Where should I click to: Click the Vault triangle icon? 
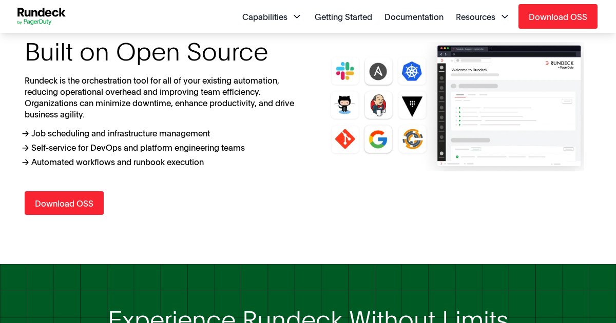[x=412, y=105]
